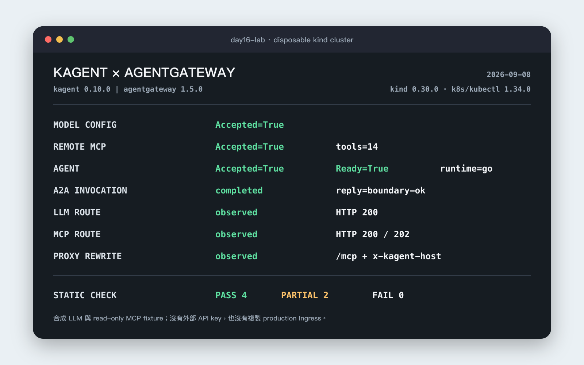Click the green maximize window dot
The height and width of the screenshot is (365, 584).
coord(71,39)
